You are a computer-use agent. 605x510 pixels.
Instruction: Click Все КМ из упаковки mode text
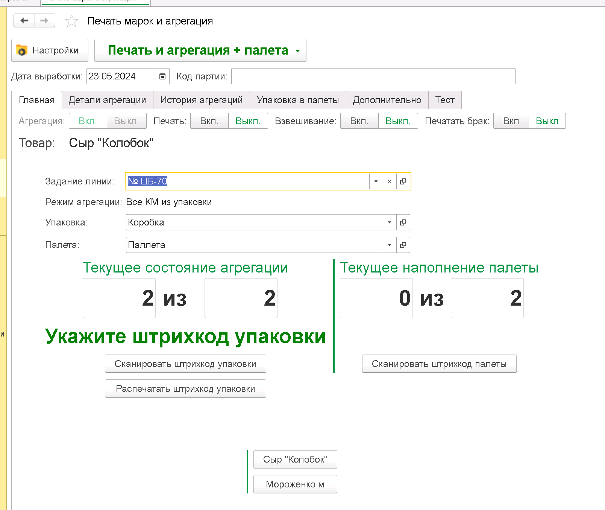coord(169,202)
